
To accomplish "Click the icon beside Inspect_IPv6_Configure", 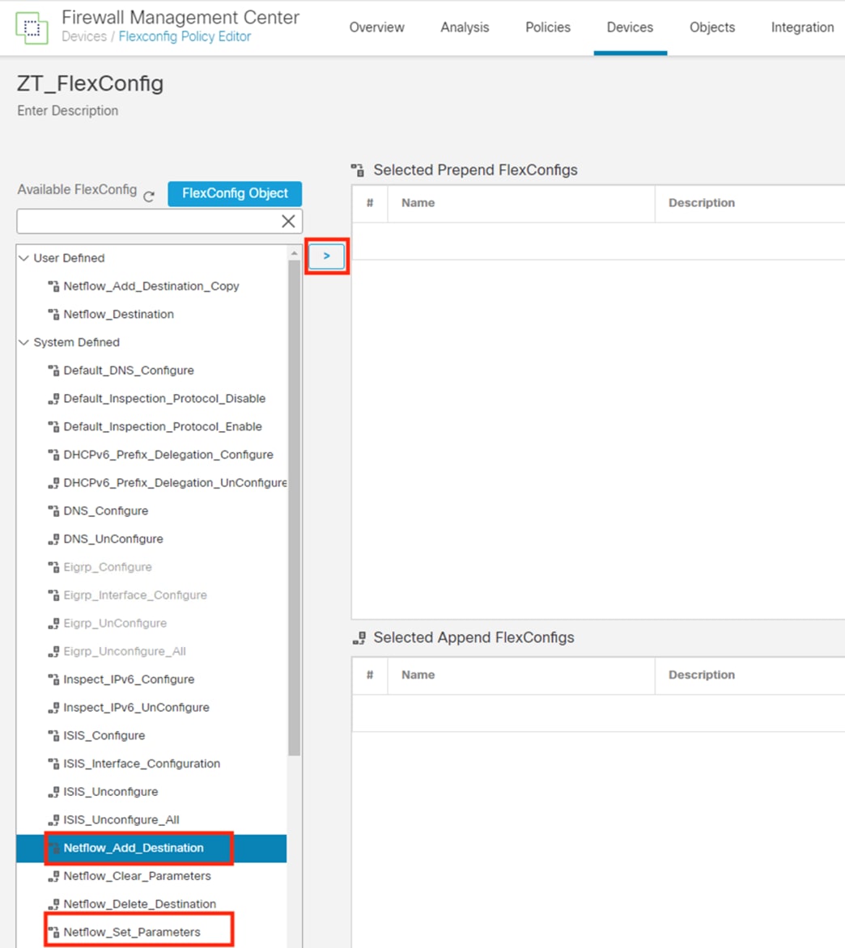I will point(54,679).
